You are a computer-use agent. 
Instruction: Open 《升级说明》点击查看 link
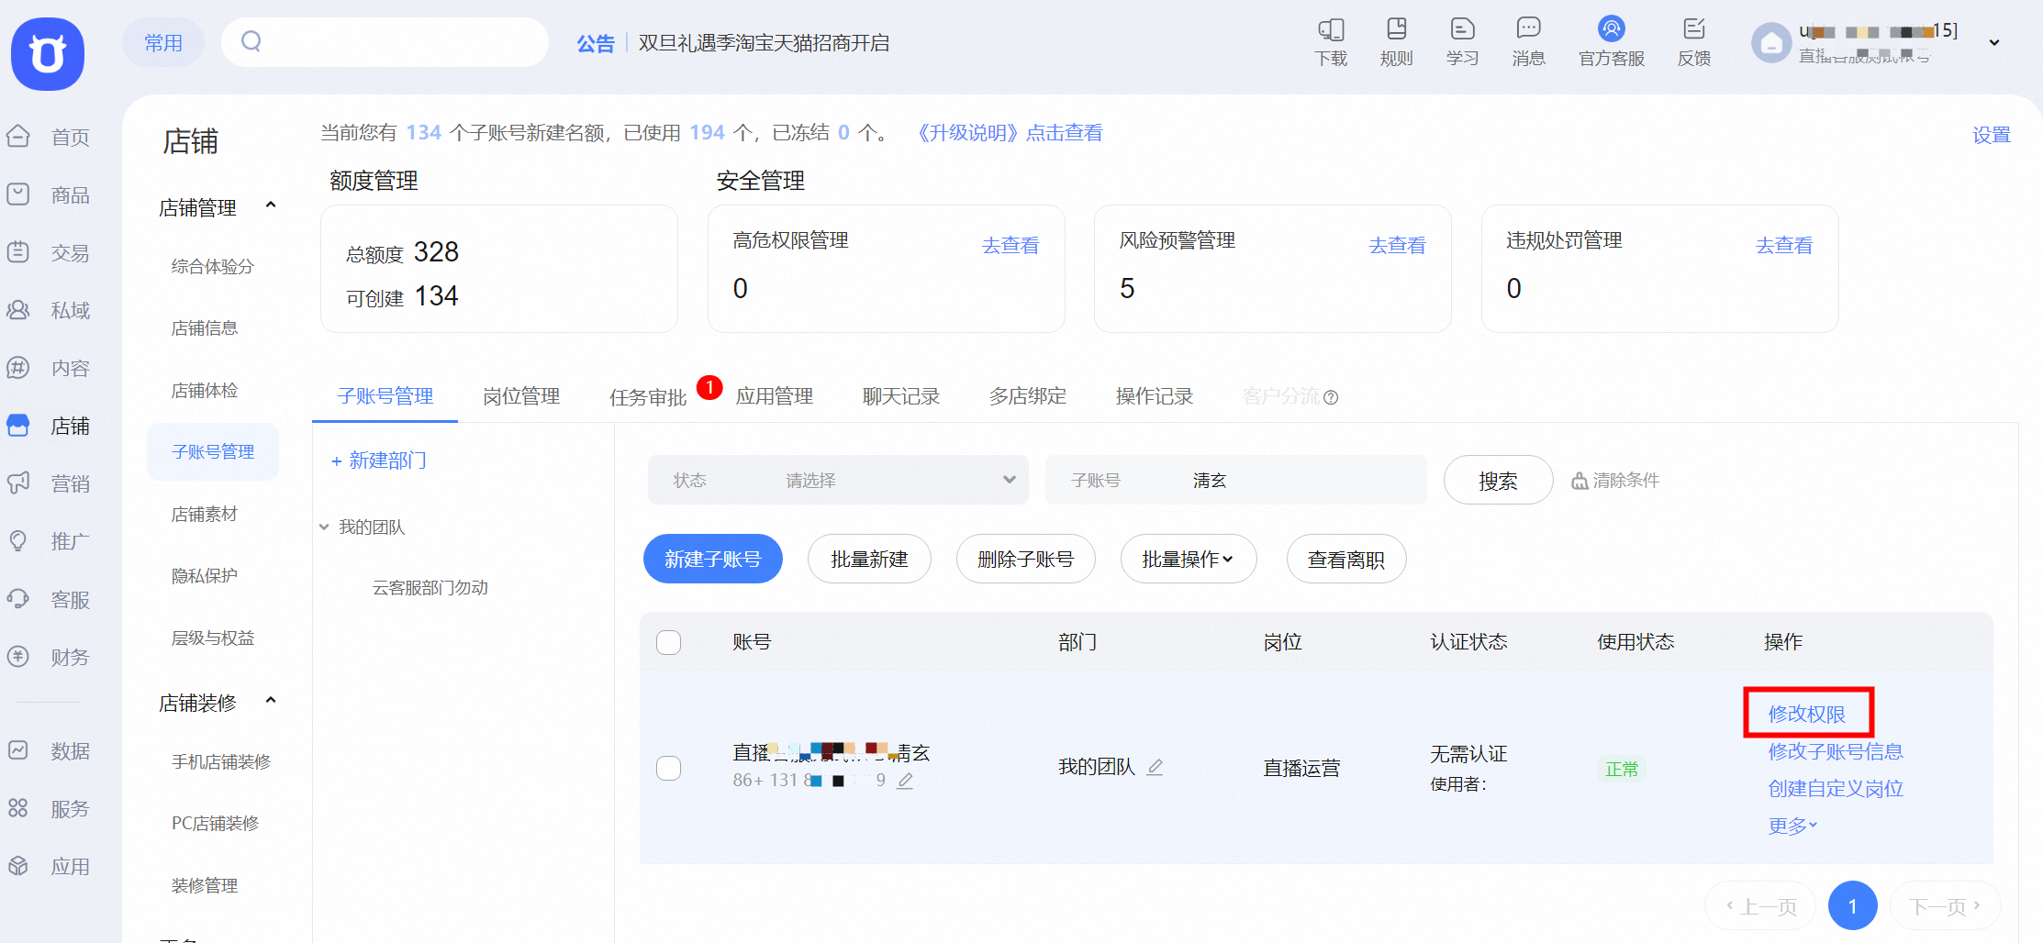click(1008, 133)
